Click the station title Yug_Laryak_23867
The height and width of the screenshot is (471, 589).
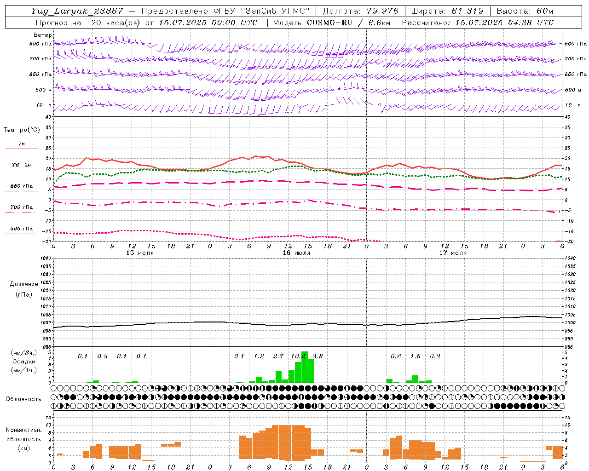(x=77, y=11)
